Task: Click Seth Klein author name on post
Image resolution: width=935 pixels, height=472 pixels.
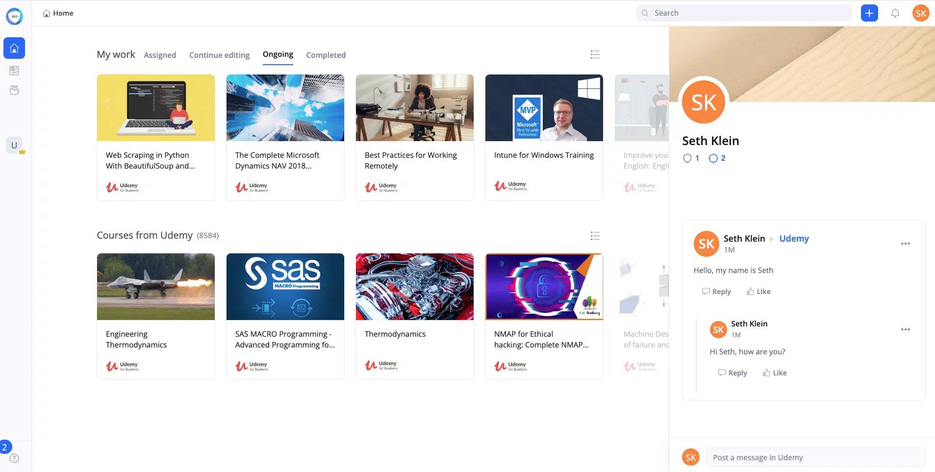Action: [744, 239]
